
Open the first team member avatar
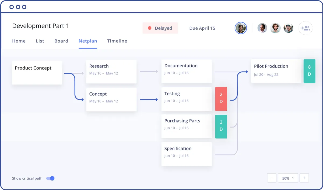click(x=262, y=28)
